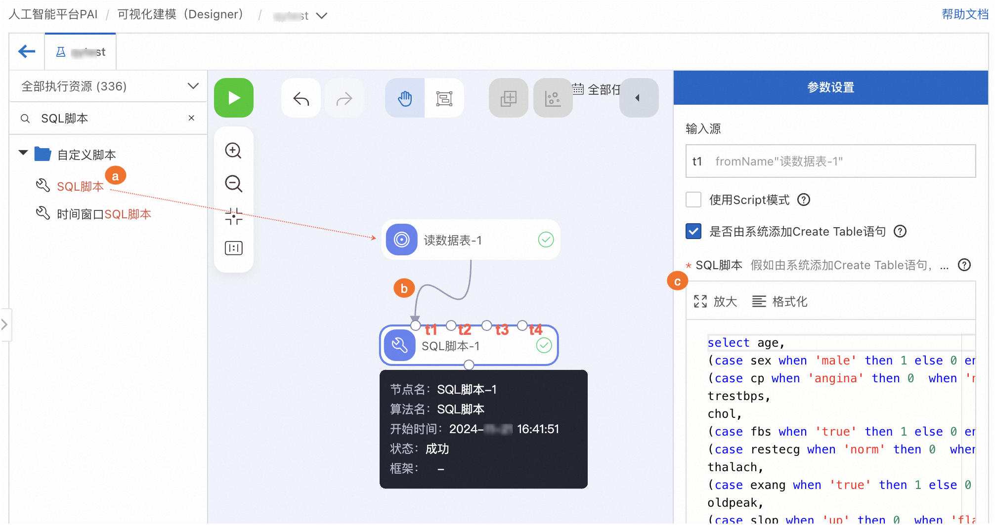Open the 全部执行资源 (336) dropdown
Viewport: 995px width, 525px height.
click(x=109, y=86)
